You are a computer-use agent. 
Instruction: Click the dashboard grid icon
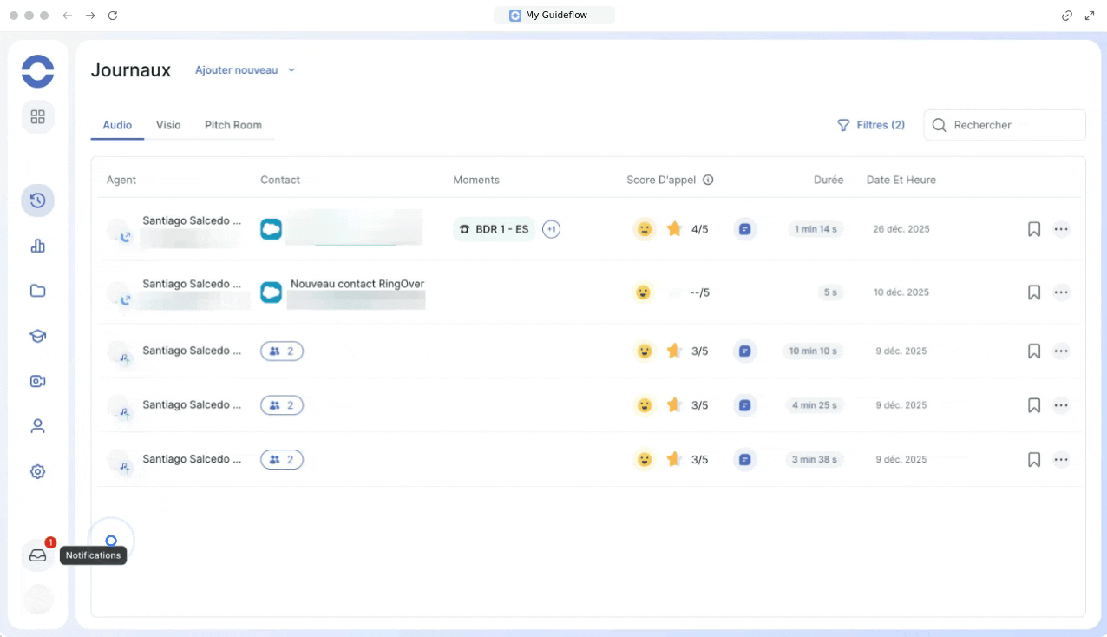click(x=37, y=116)
